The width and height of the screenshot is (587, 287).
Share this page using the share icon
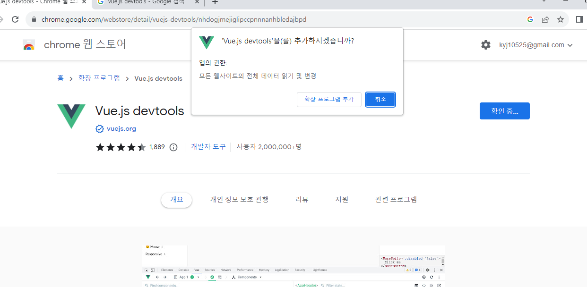[x=545, y=19]
